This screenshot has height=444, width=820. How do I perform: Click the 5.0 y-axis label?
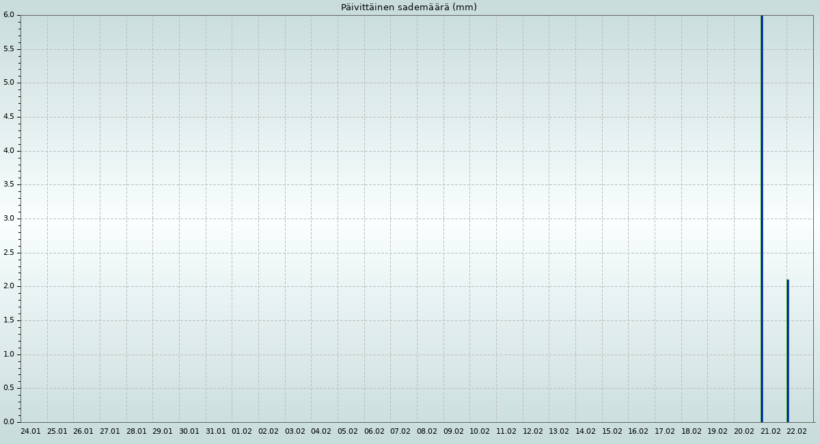click(9, 83)
